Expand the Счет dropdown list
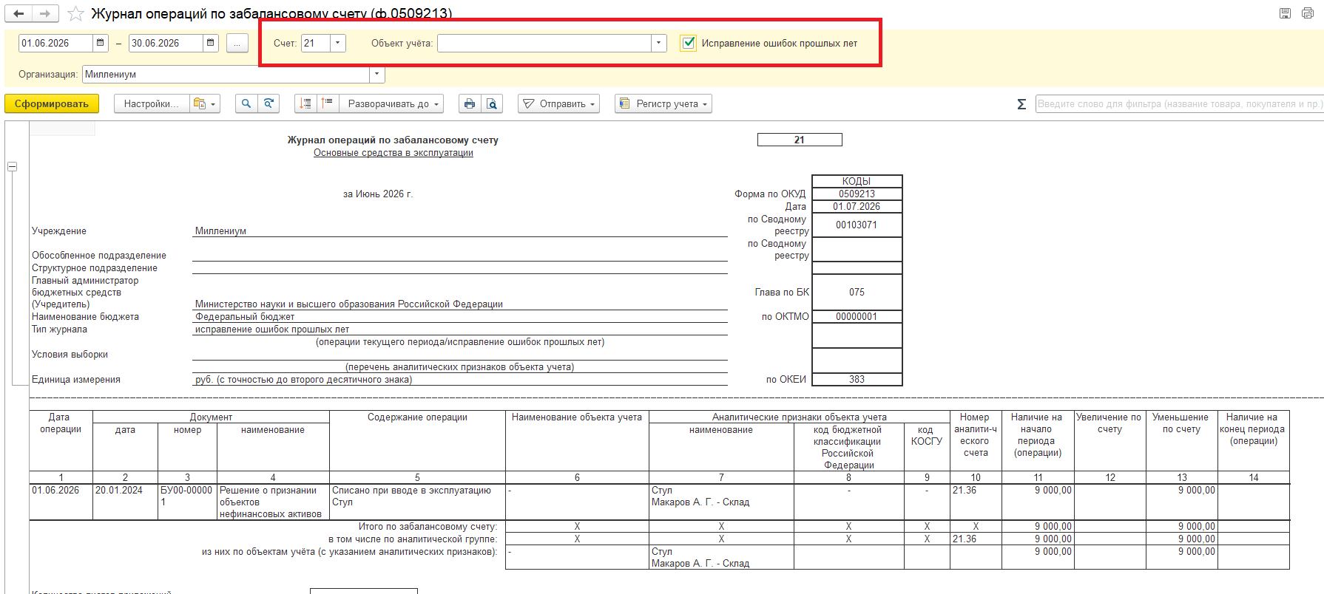Screen dimensions: 1324x594 point(338,43)
